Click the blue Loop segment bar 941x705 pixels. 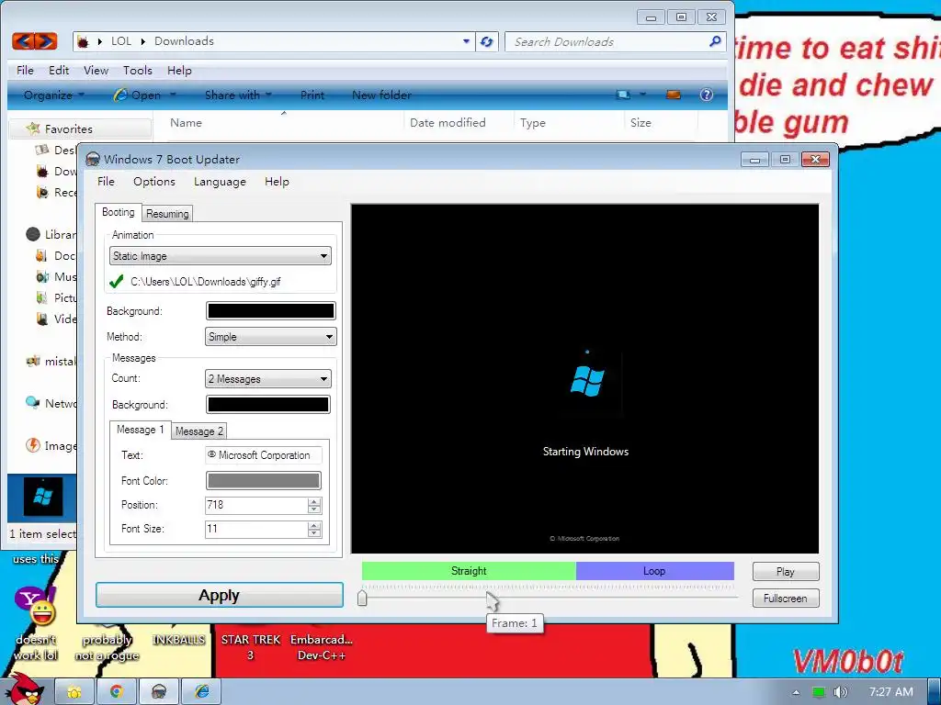coord(654,571)
